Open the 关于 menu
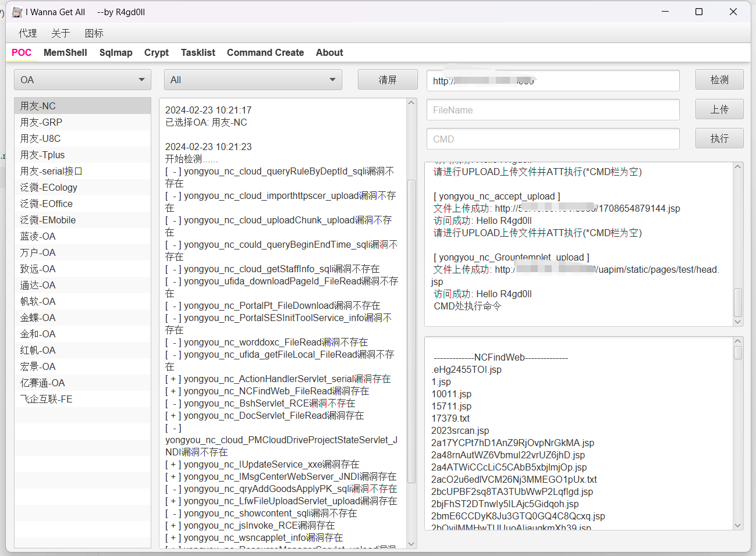 point(61,33)
